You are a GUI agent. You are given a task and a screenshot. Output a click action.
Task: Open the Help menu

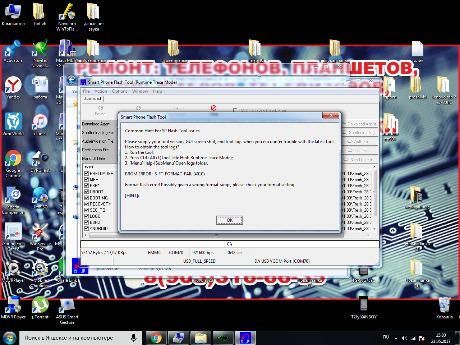pyautogui.click(x=157, y=91)
